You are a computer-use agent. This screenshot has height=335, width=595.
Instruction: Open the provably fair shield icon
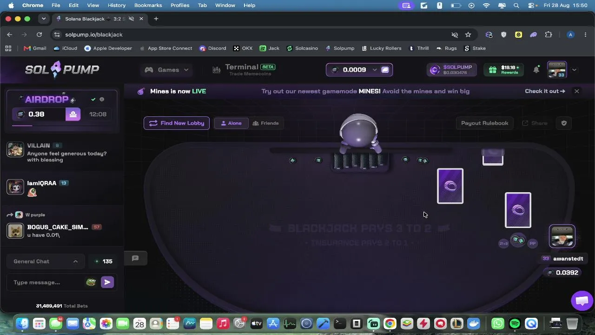564,123
